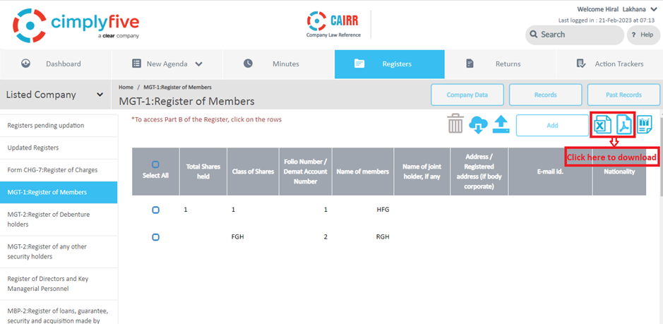663x324 pixels.
Task: Click the search magnifier icon
Action: pos(534,35)
